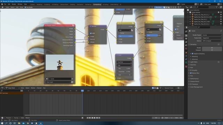Expand the Performance panel

(x=194, y=79)
